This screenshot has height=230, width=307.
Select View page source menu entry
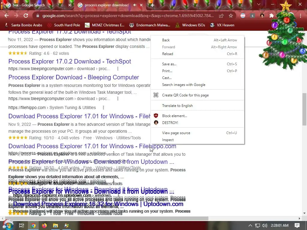click(198, 133)
